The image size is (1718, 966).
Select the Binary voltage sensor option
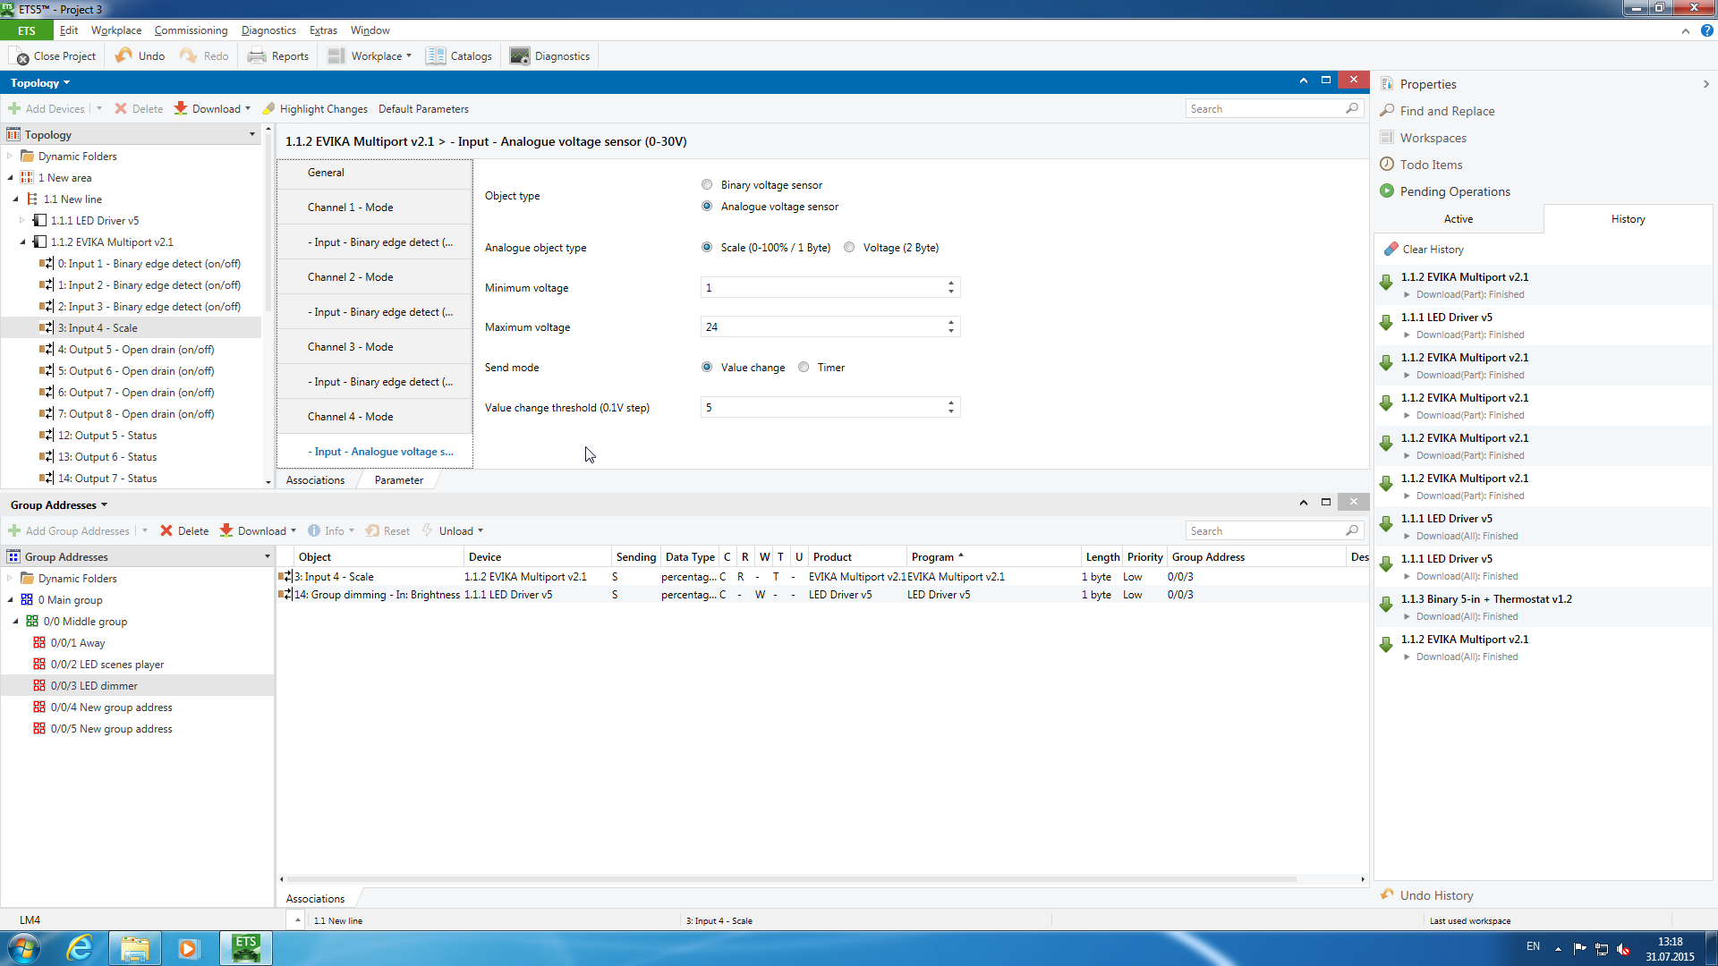coord(707,184)
